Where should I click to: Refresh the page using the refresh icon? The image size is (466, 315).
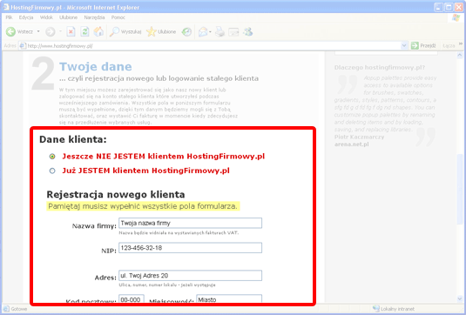84,31
